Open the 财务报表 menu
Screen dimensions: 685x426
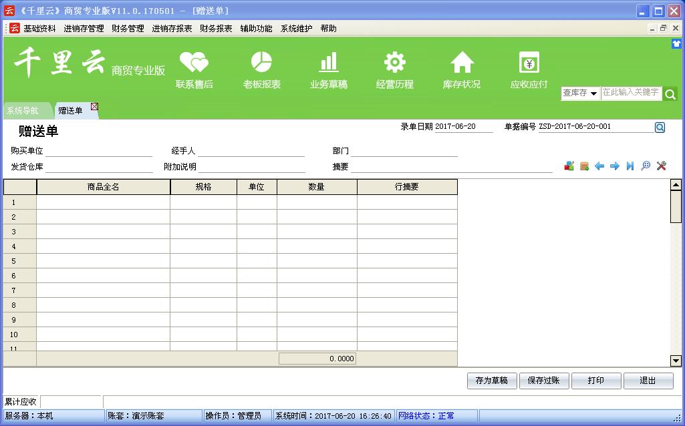pyautogui.click(x=216, y=29)
